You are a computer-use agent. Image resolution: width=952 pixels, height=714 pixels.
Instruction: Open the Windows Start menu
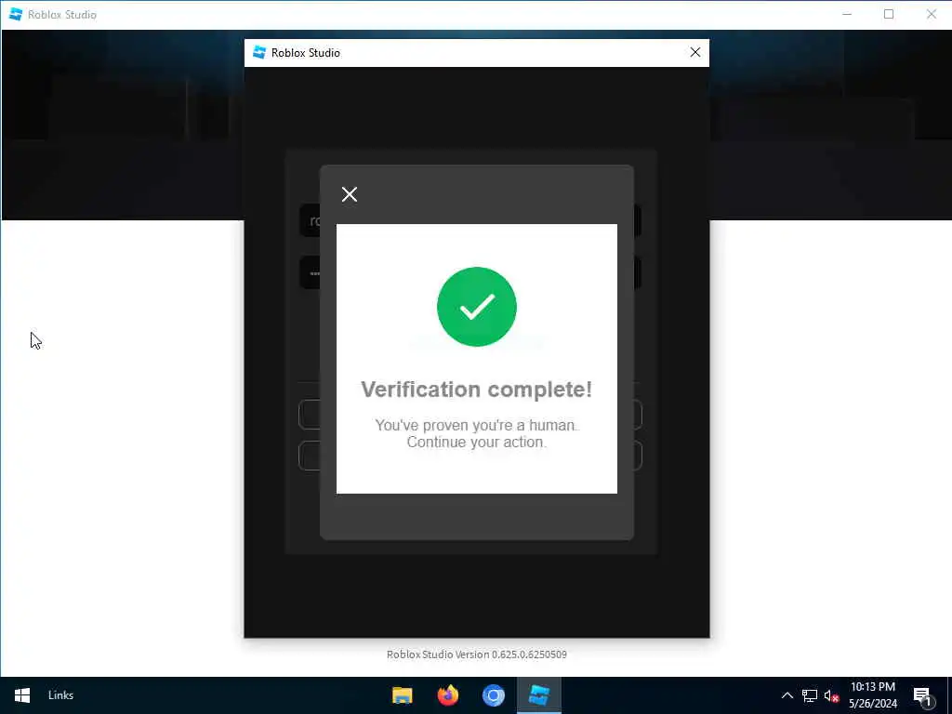point(22,695)
